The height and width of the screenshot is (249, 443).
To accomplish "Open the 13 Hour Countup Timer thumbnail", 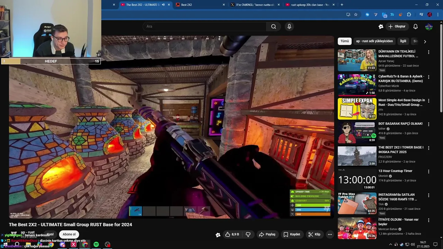I will click(357, 179).
